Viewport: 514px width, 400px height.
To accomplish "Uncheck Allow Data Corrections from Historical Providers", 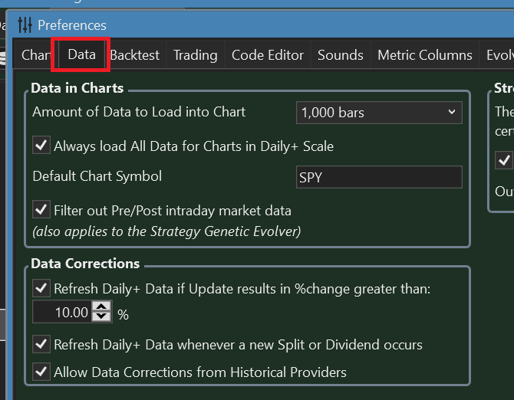I will (x=41, y=372).
